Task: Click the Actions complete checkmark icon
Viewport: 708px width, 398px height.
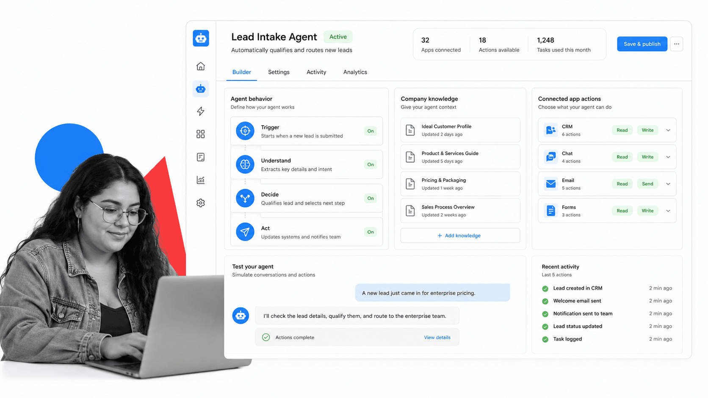Action: [x=266, y=337]
